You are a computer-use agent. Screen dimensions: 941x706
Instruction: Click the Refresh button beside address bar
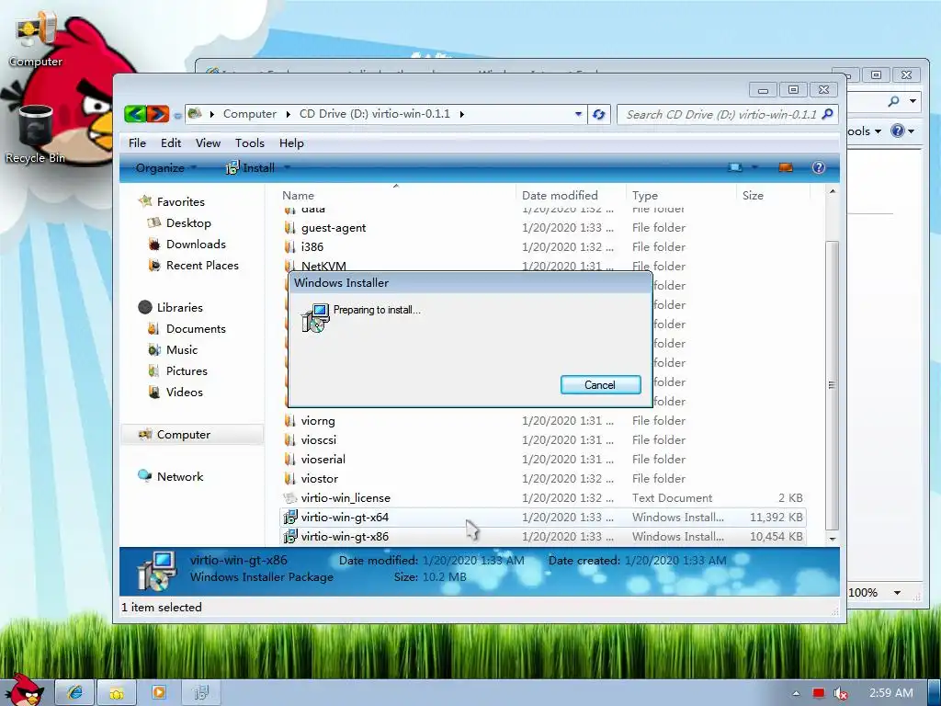(599, 114)
